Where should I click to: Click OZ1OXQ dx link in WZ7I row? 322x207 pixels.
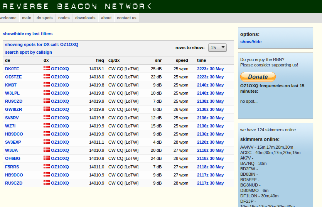coord(60,126)
